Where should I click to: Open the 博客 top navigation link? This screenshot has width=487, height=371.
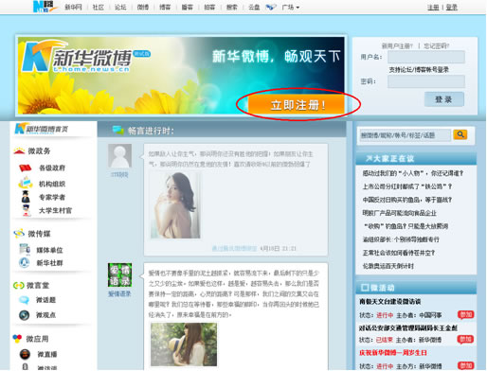pyautogui.click(x=165, y=8)
